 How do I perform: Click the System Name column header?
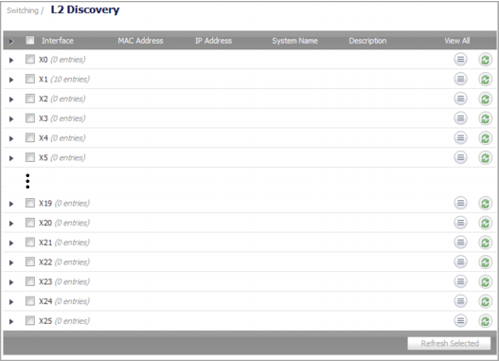point(294,41)
